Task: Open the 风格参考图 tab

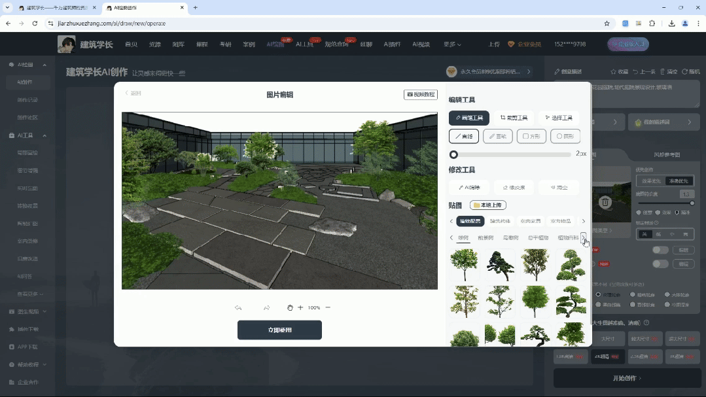Action: coord(667,155)
